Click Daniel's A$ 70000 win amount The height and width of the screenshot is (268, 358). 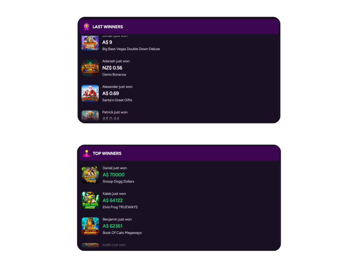click(114, 175)
